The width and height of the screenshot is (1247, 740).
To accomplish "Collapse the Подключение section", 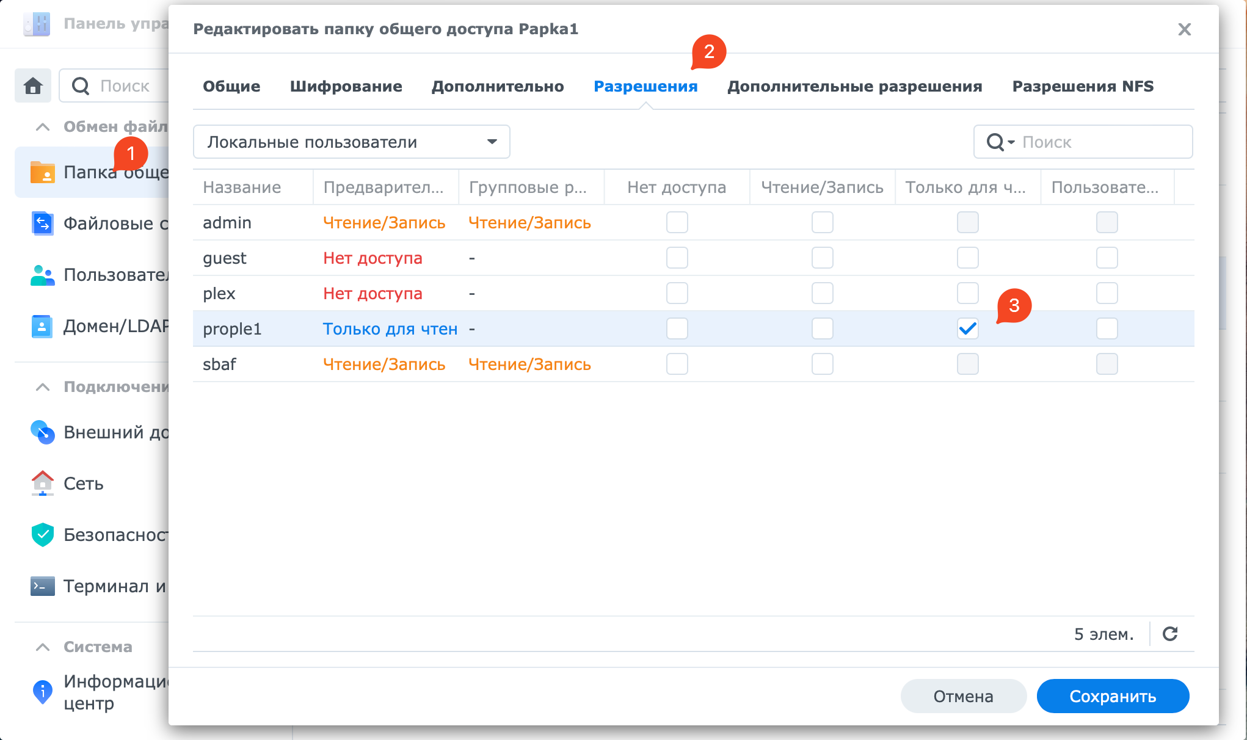I will [43, 387].
